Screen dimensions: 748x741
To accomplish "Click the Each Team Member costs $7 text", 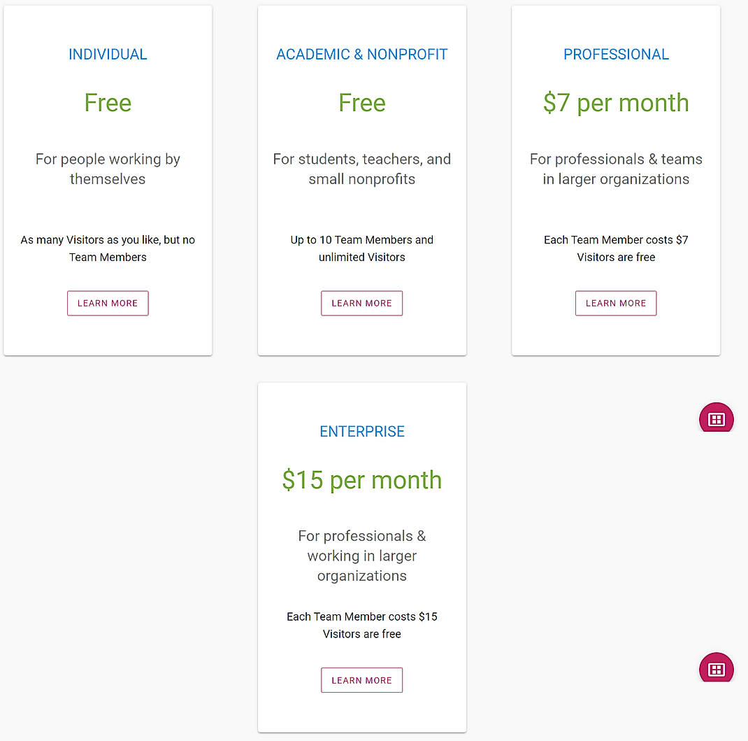I will tap(616, 239).
